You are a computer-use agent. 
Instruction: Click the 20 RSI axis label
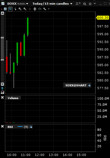click(x=99, y=146)
